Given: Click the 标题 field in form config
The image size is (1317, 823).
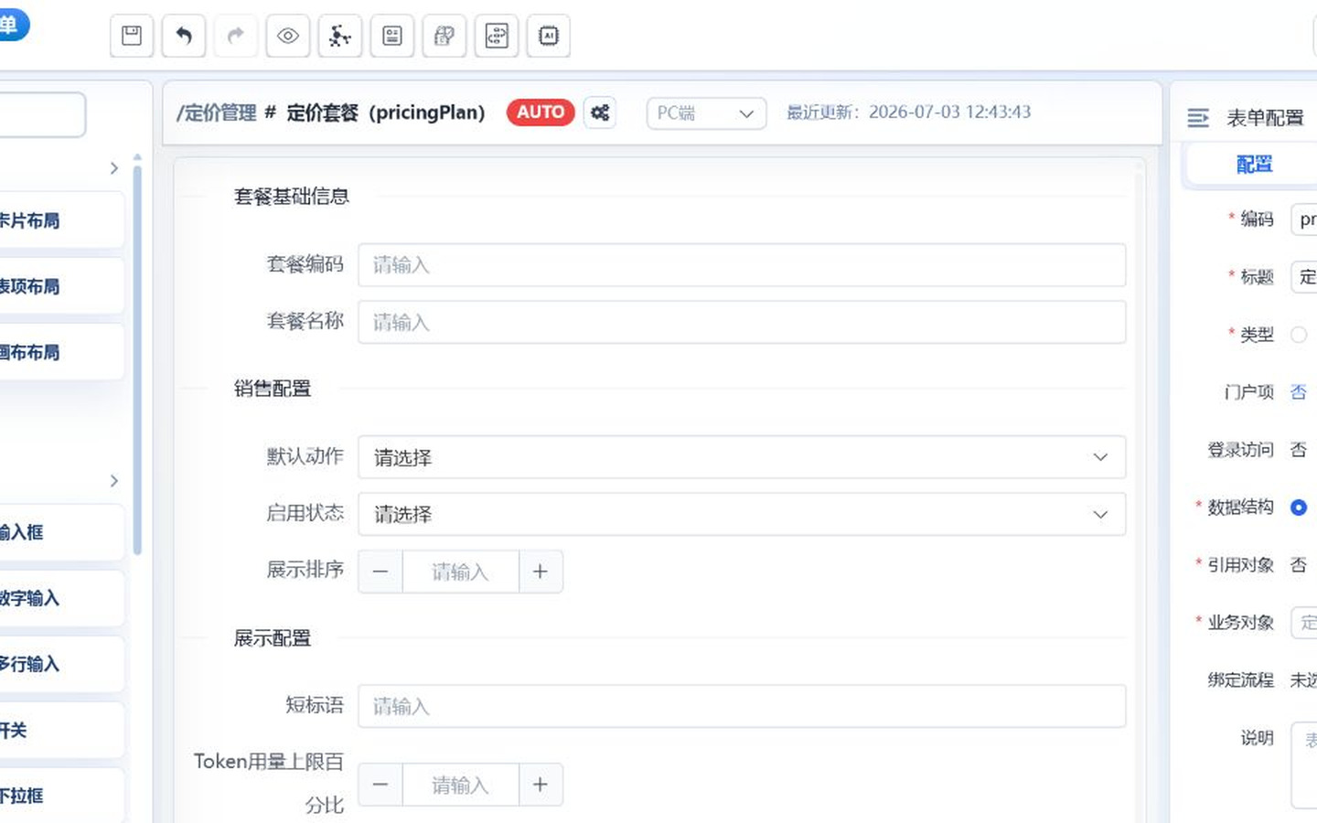Looking at the screenshot, I should pos(1304,277).
